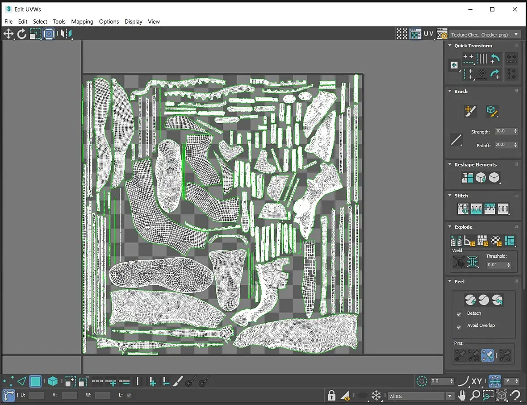Click the brush Strength spinner arrows
This screenshot has width=527, height=405.
point(515,131)
